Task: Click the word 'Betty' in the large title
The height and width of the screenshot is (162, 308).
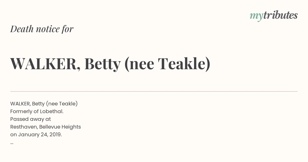Action: coord(102,64)
